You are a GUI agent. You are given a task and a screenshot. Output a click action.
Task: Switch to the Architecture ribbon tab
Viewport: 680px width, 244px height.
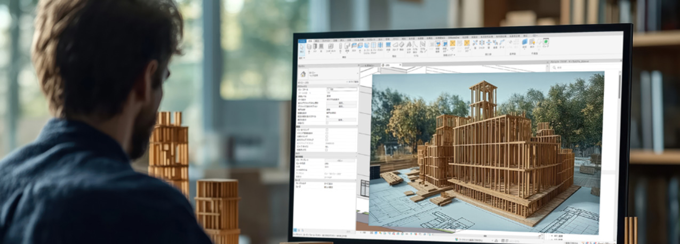(x=310, y=40)
